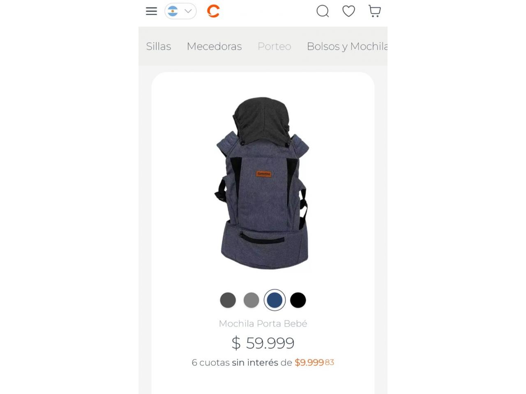Select the black color swatch
526x394 pixels.
298,300
